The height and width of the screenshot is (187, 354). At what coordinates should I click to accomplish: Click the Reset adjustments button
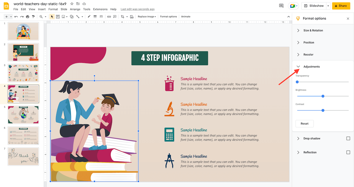click(304, 123)
